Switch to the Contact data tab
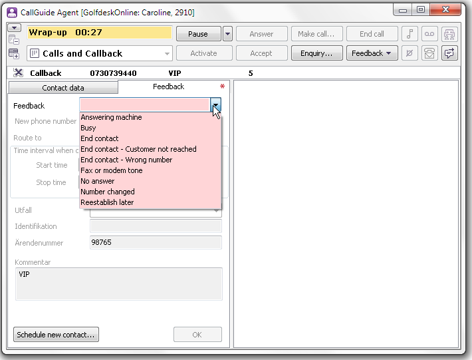The width and height of the screenshot is (472, 360). pos(63,88)
